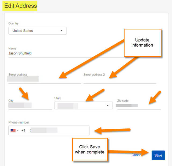Click the Edit Address heading
Viewport: 172px width, 166px height.
point(20,6)
